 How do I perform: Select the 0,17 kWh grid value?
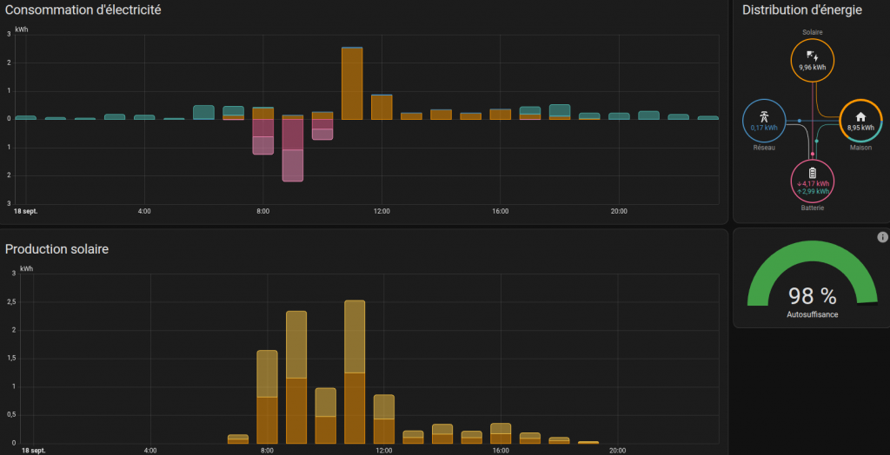point(764,128)
